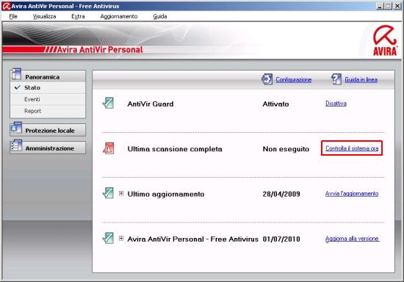
Task: Expand the Ultimo aggiornamento details
Action: (121, 193)
